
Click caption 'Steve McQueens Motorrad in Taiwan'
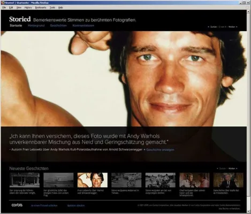(x=125, y=192)
